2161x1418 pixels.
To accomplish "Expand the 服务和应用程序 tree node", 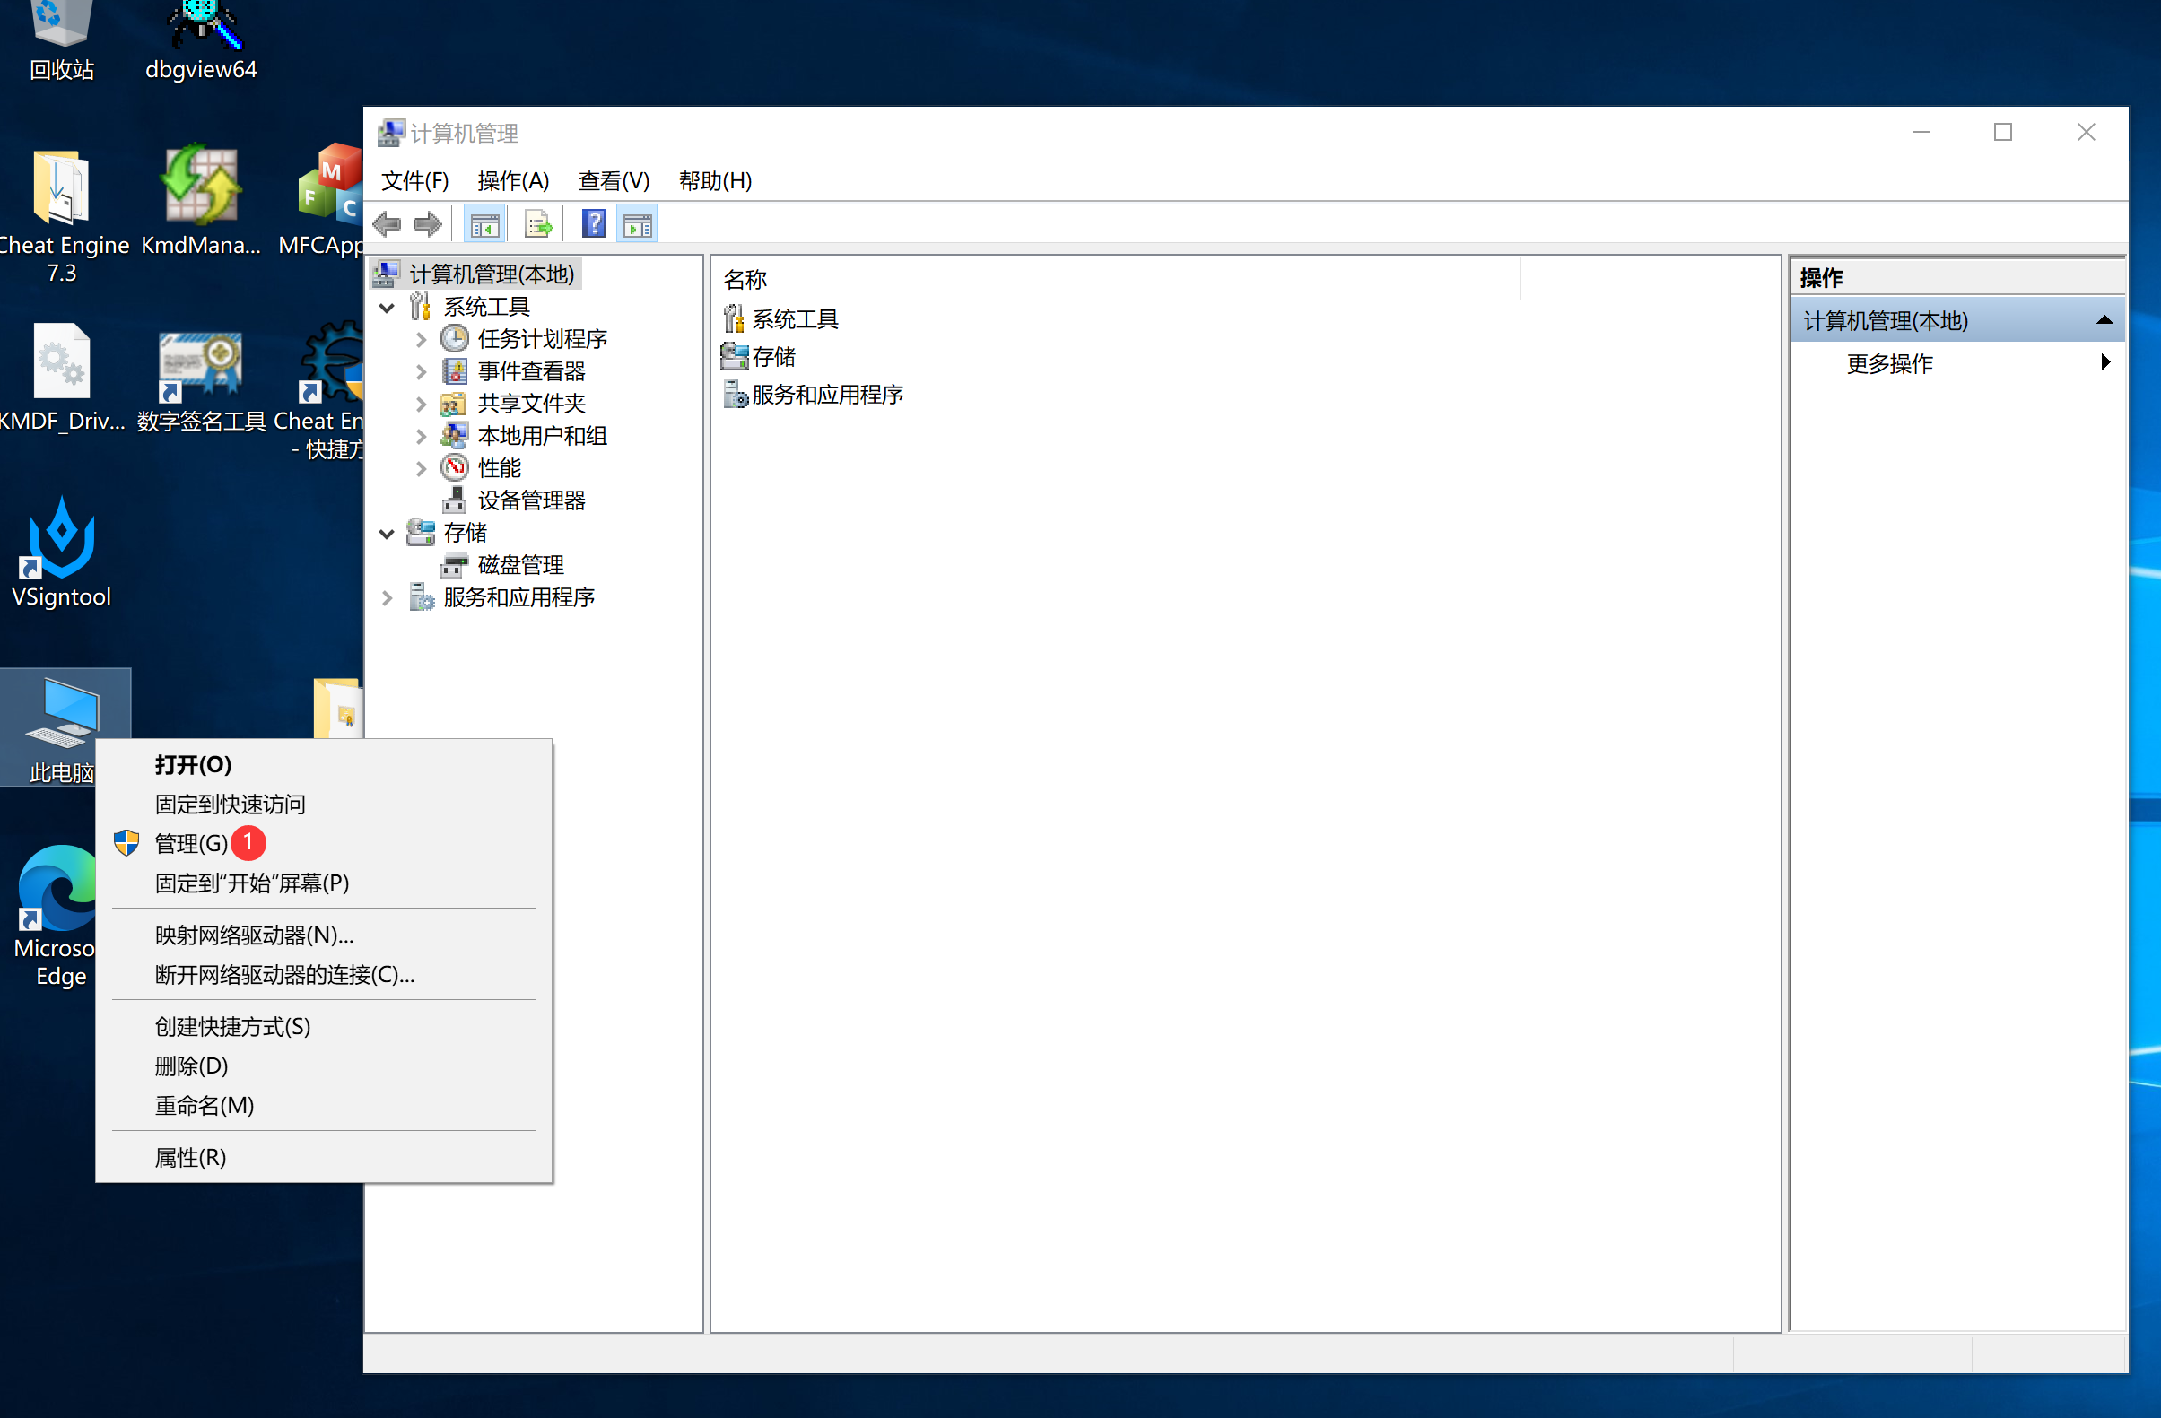I will 387,597.
